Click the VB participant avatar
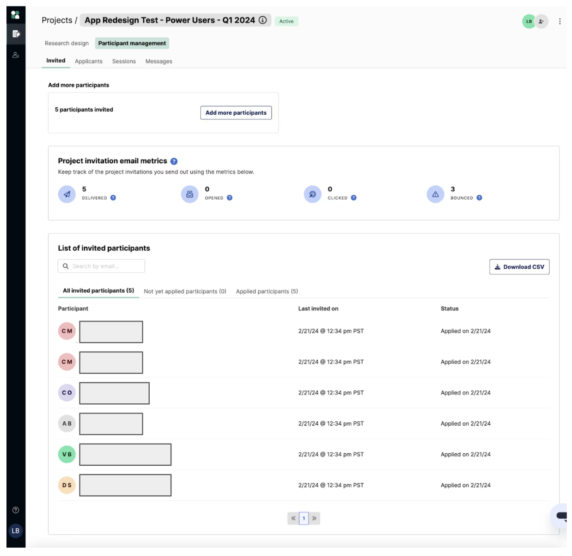The image size is (572, 556). [67, 454]
